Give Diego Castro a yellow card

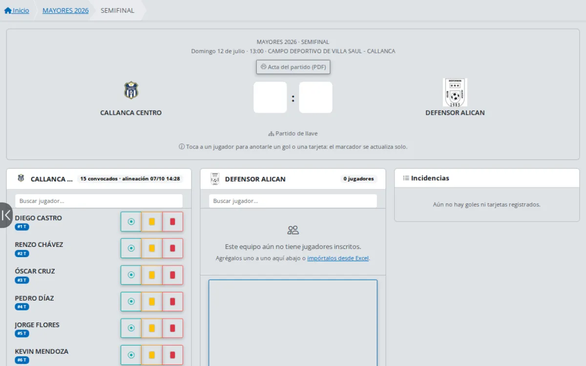(152, 222)
